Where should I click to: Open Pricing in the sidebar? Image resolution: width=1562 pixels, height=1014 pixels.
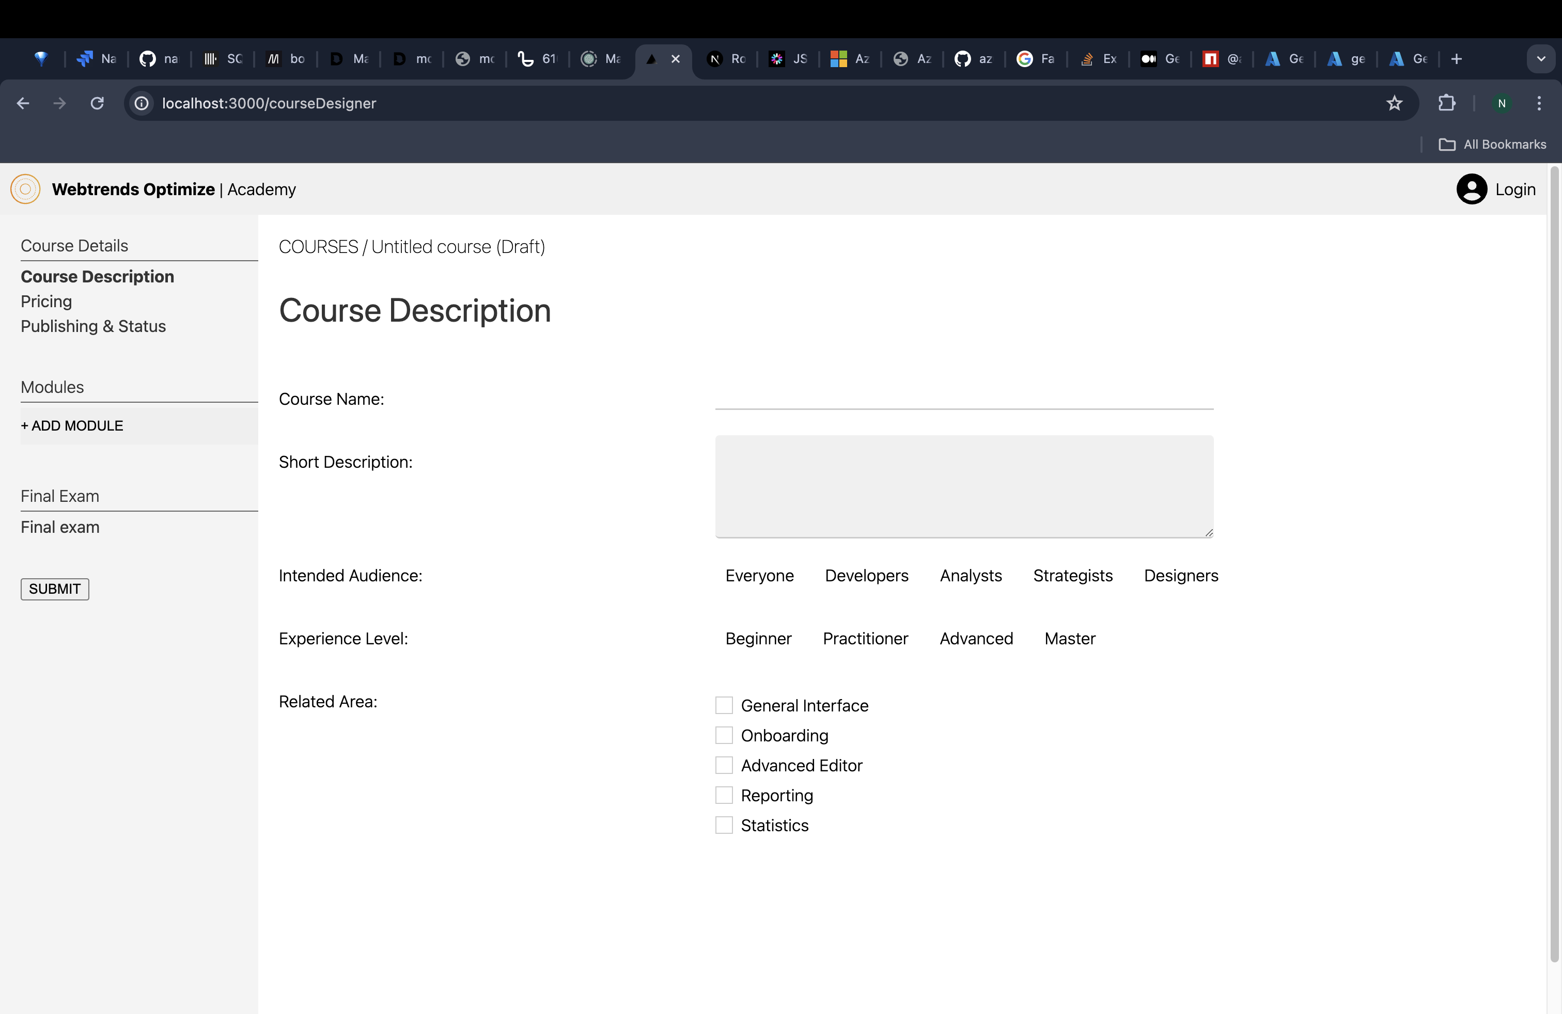[x=46, y=302]
